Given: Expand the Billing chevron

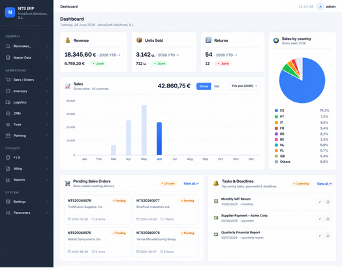Looking at the screenshot, I should [x=47, y=169].
